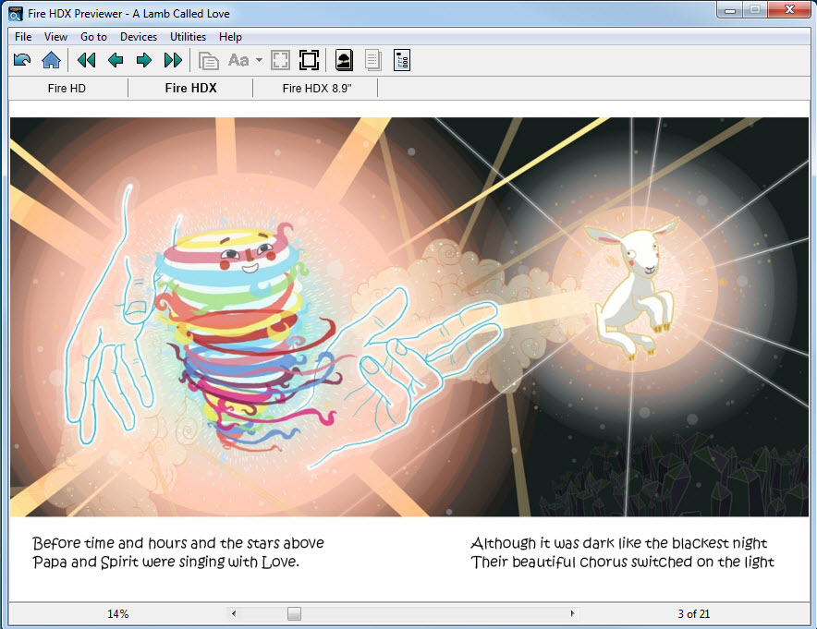
Task: Open the cover image view icon
Action: (344, 61)
